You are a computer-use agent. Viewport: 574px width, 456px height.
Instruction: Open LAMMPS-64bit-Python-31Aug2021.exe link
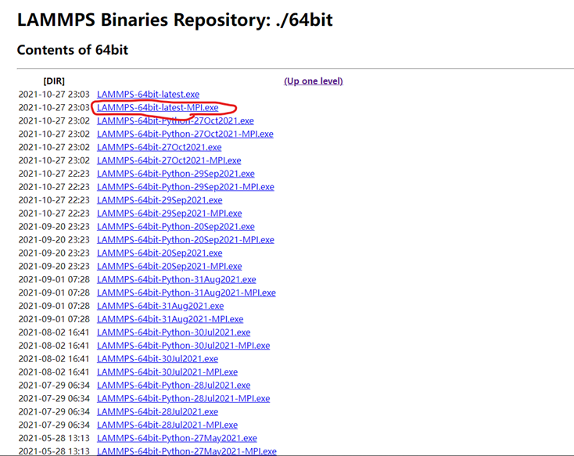177,279
